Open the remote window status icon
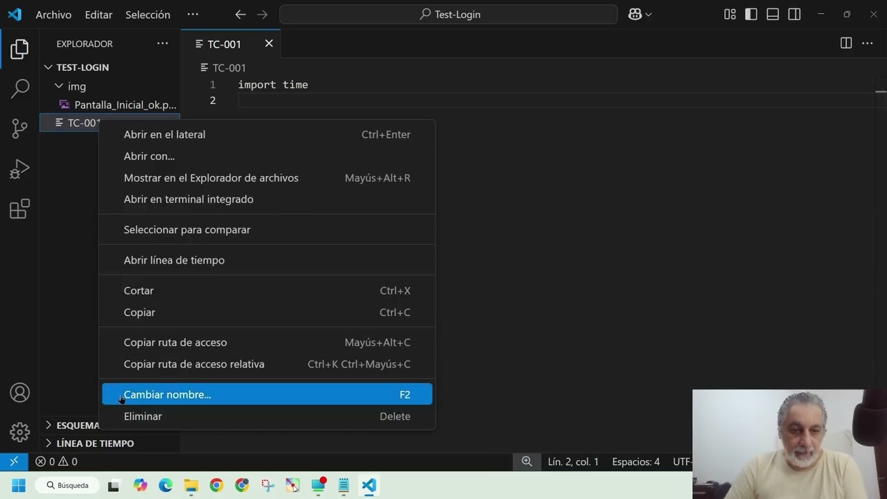The width and height of the screenshot is (887, 499). click(14, 462)
